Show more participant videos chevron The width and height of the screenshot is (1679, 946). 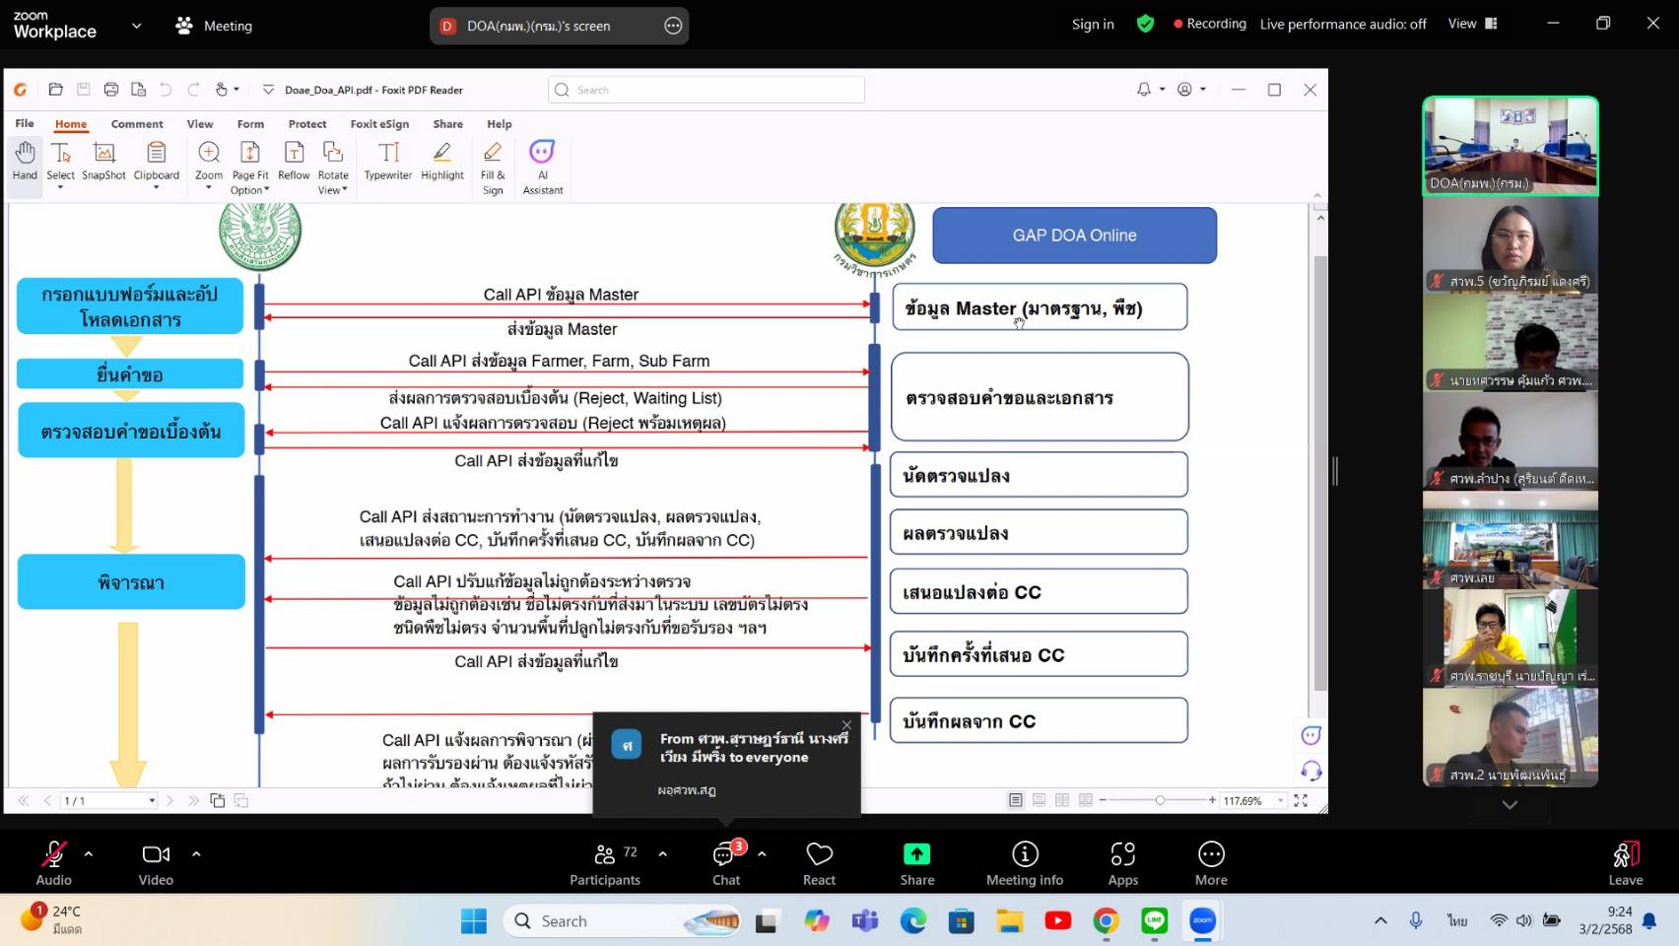[x=1510, y=804]
